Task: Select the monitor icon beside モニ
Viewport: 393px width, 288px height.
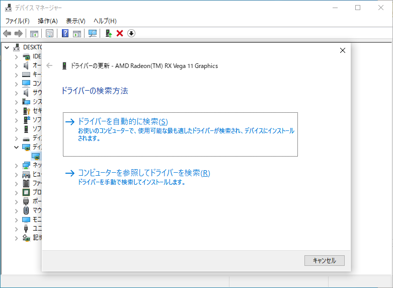Action: tap(26, 220)
